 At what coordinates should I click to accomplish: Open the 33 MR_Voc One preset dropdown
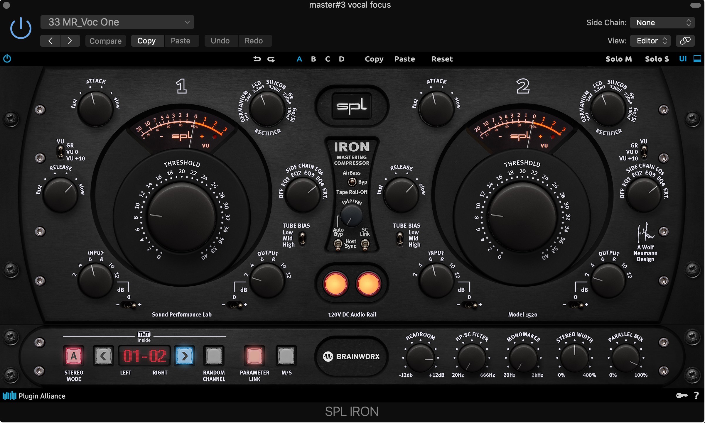click(117, 22)
